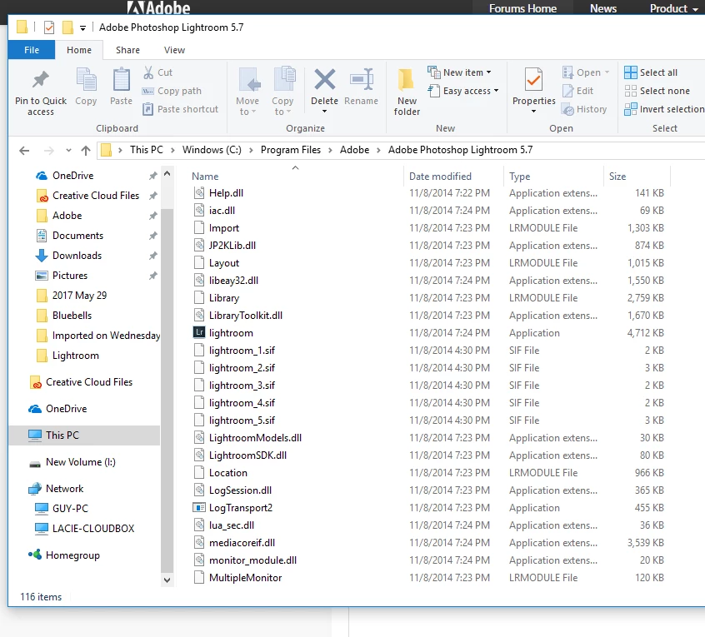705x637 pixels.
Task: Create a New folder from ribbon
Action: coord(407,93)
